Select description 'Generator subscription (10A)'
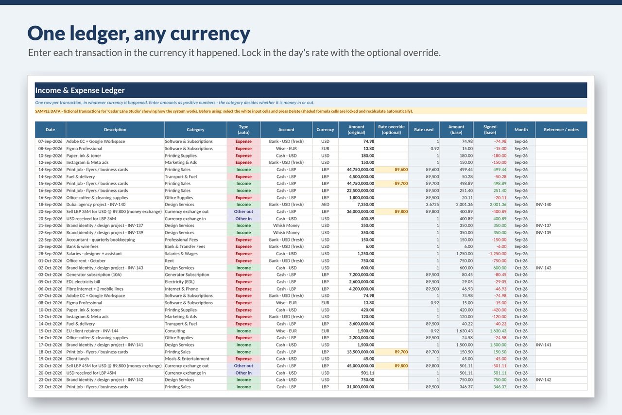The width and height of the screenshot is (622, 415). tap(115, 275)
